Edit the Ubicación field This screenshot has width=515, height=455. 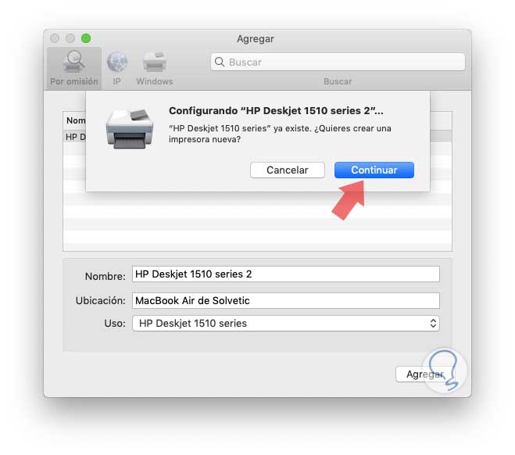286,300
